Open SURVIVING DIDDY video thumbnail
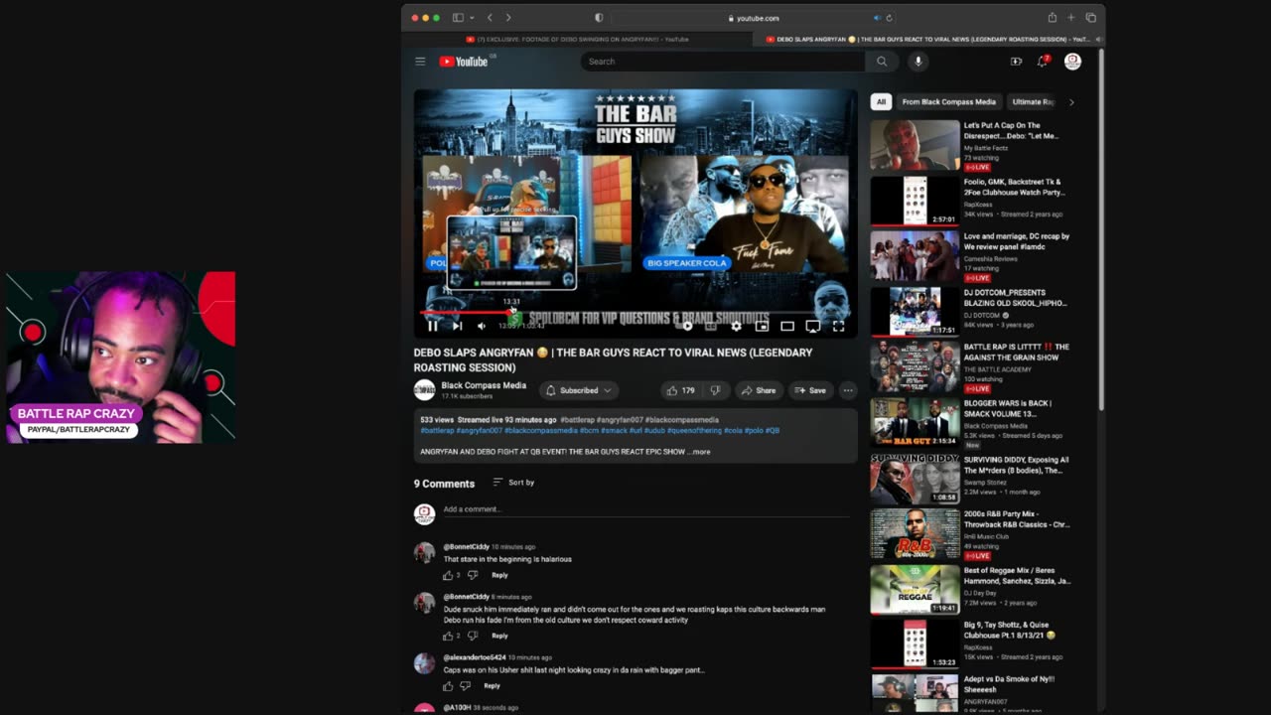Image resolution: width=1271 pixels, height=715 pixels. 915,479
